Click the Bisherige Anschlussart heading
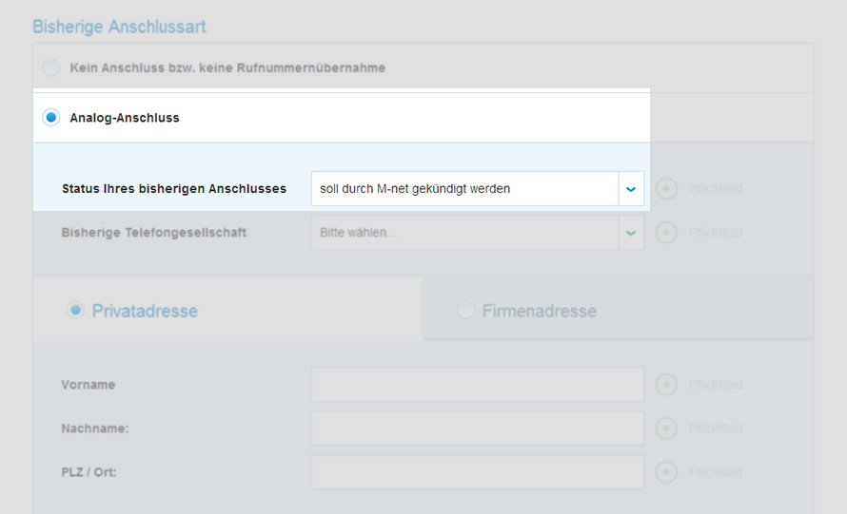The image size is (847, 514). tap(119, 27)
